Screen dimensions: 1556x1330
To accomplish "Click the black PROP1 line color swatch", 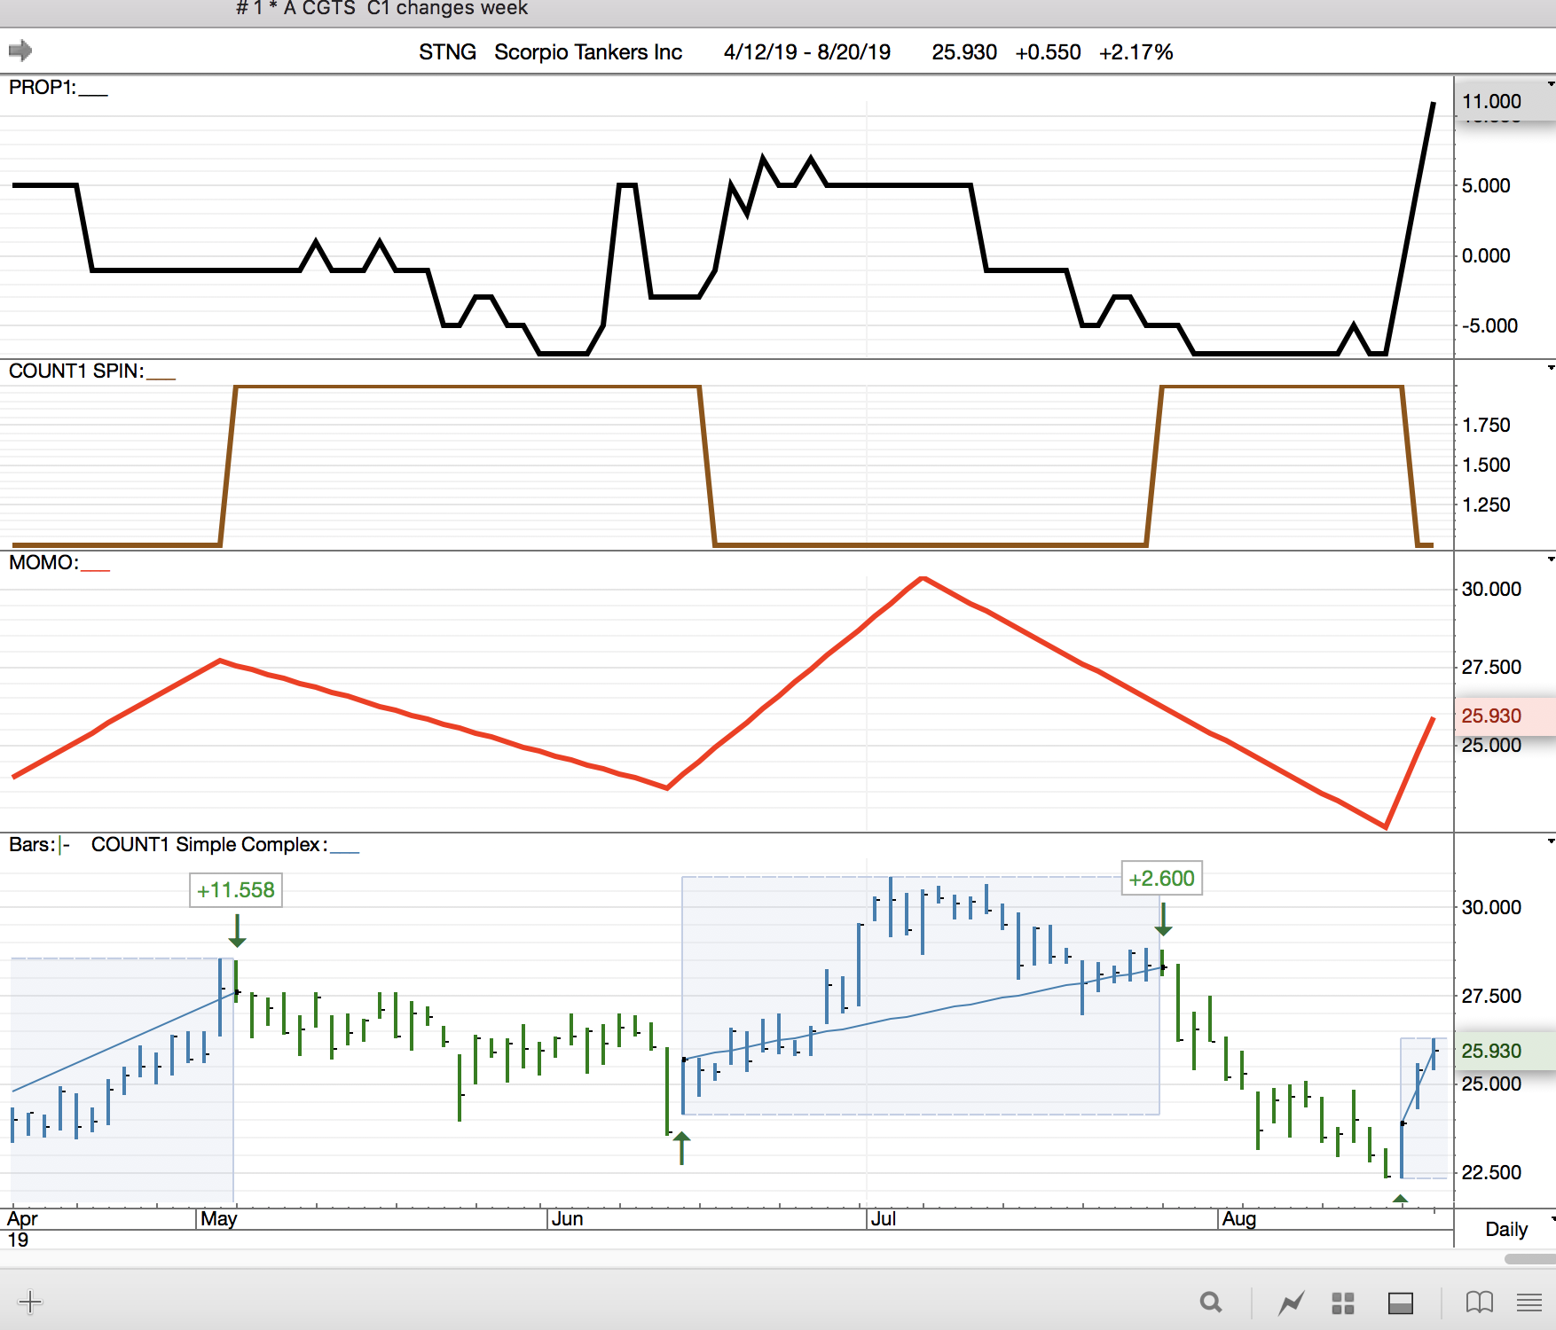I will coord(93,94).
